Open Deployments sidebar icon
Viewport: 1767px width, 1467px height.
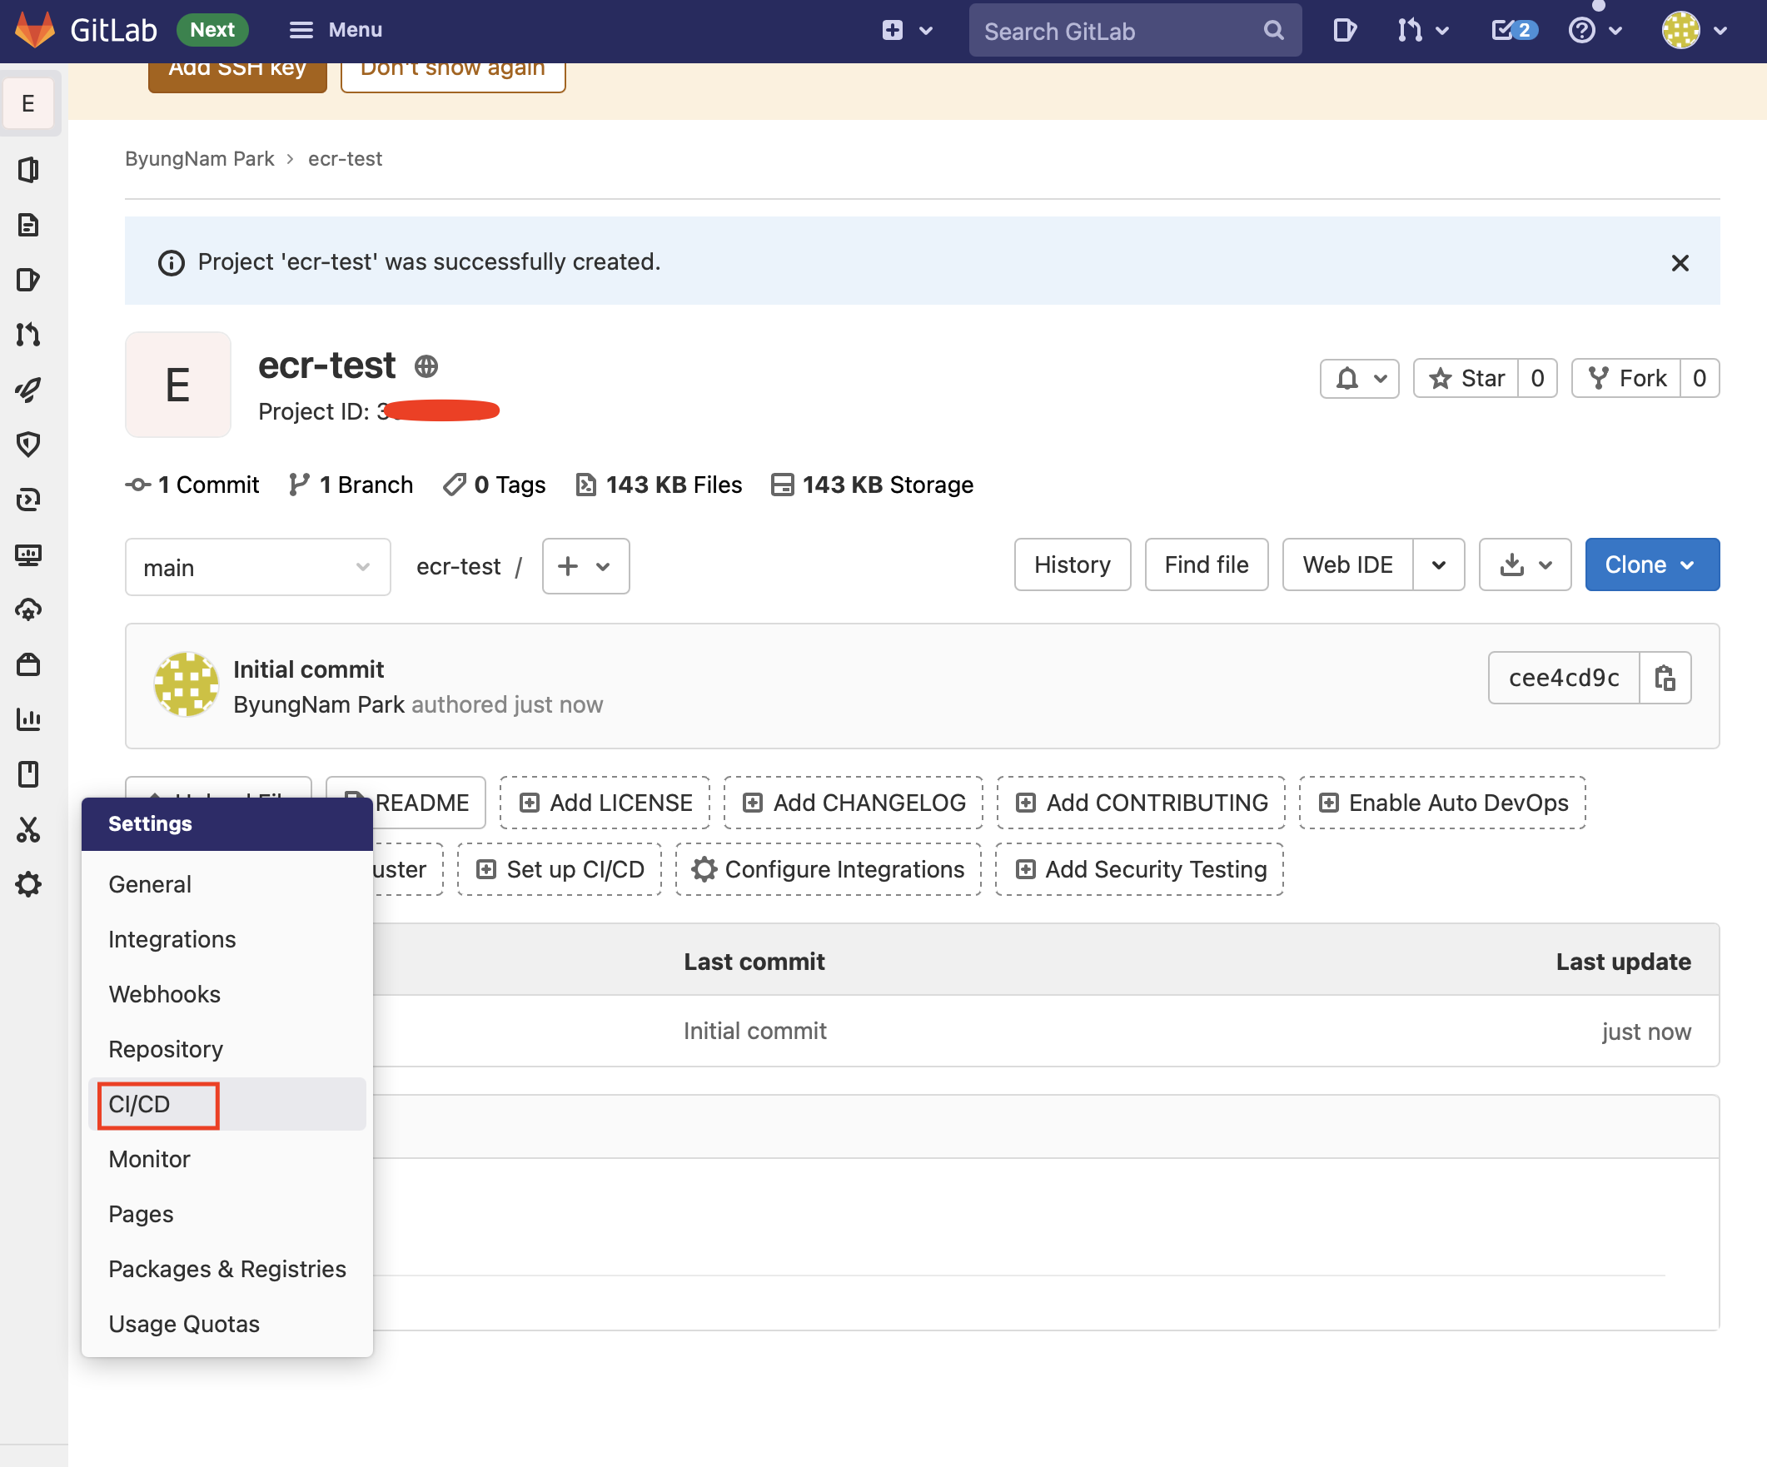(28, 500)
